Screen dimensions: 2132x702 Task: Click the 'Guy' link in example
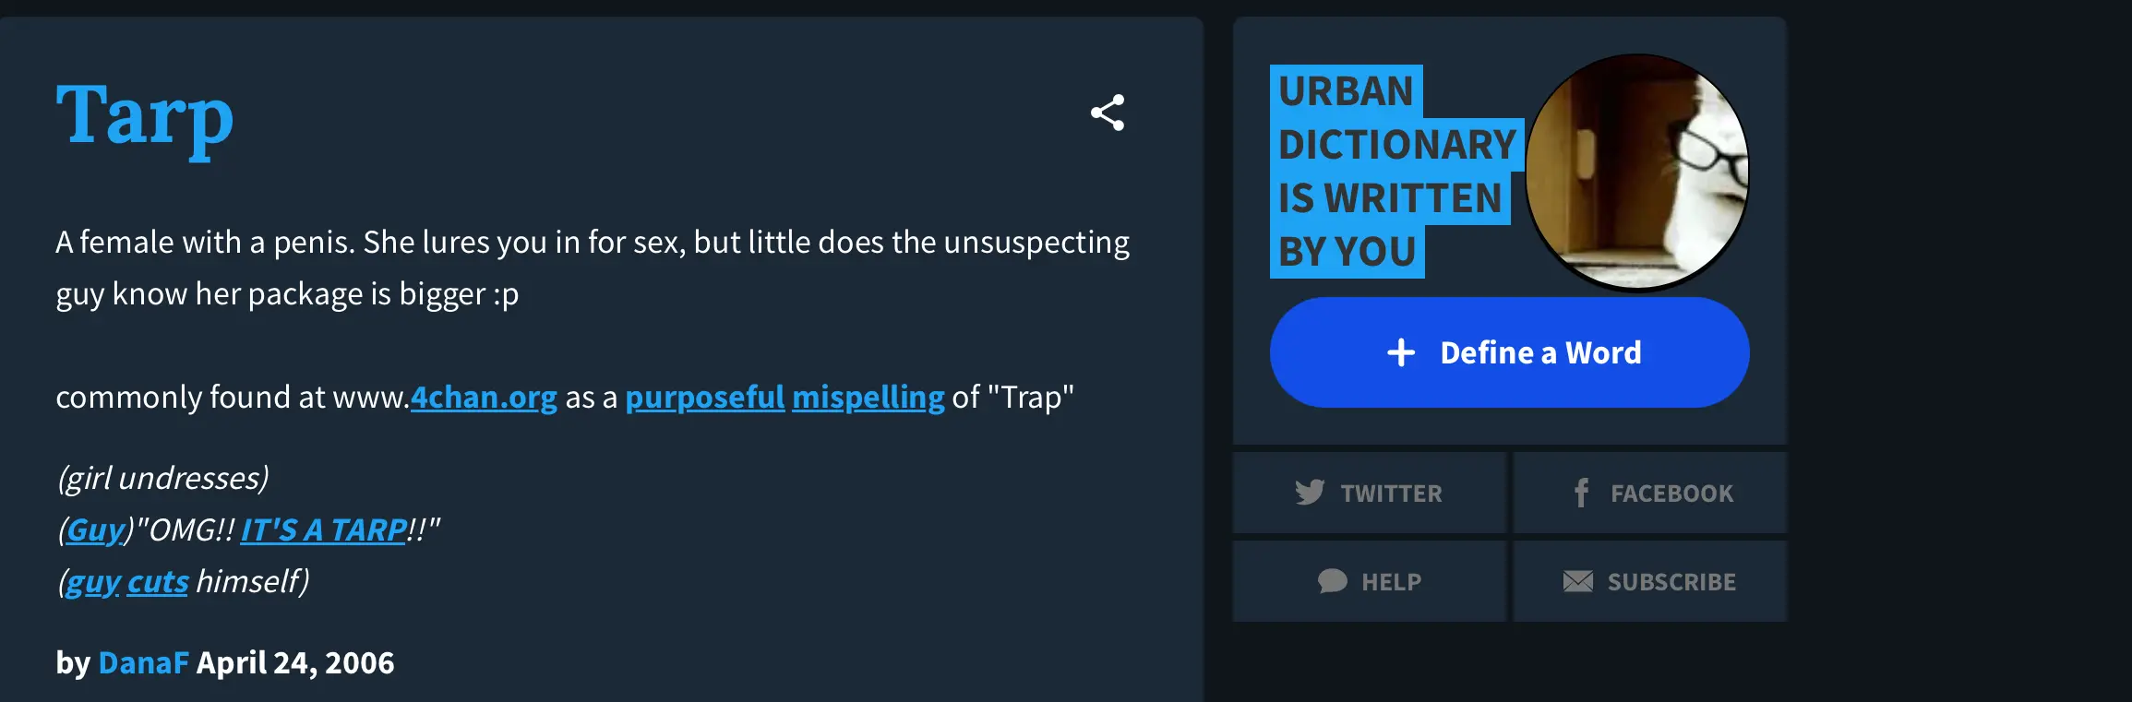click(95, 529)
